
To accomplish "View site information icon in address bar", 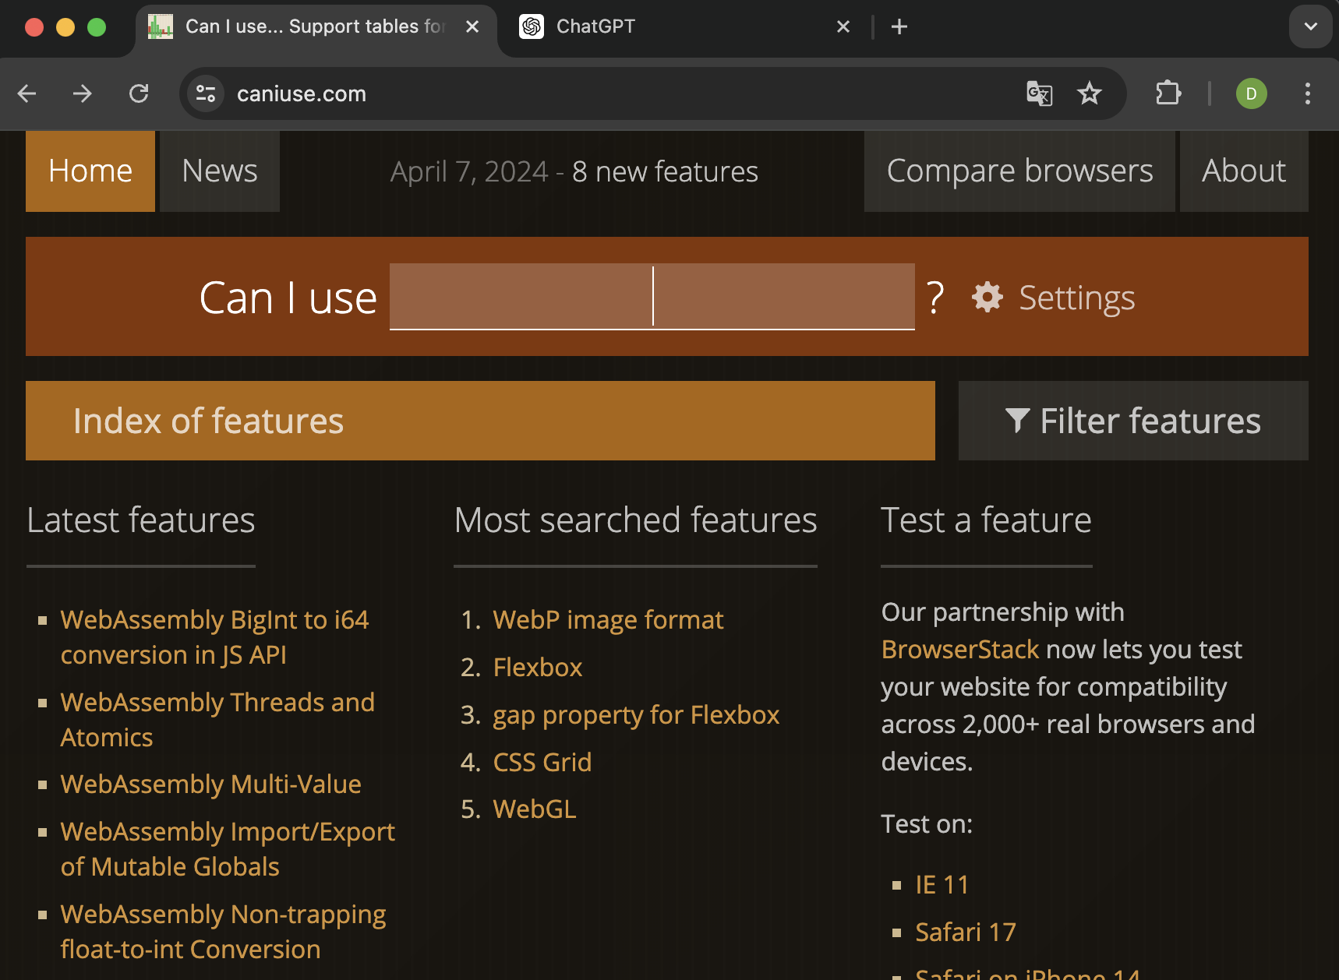I will 206,94.
